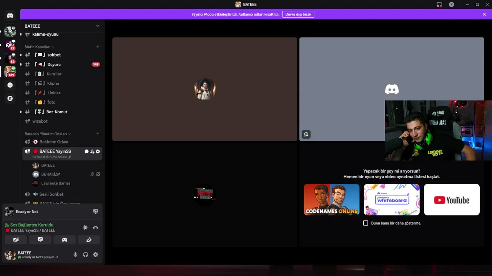
Task: Open chat of BATEEE YayınSS channel
Action: [86, 151]
